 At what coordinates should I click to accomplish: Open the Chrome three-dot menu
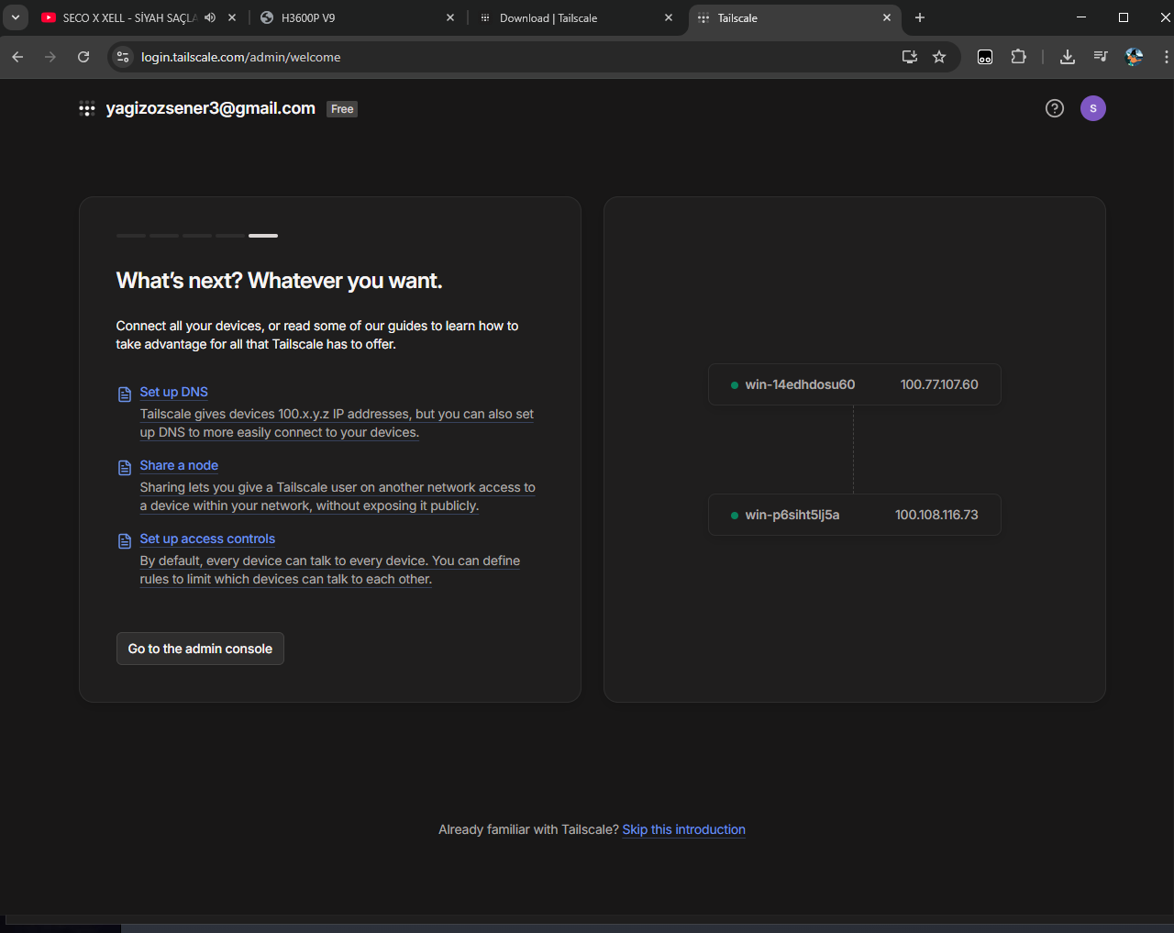[x=1166, y=57]
